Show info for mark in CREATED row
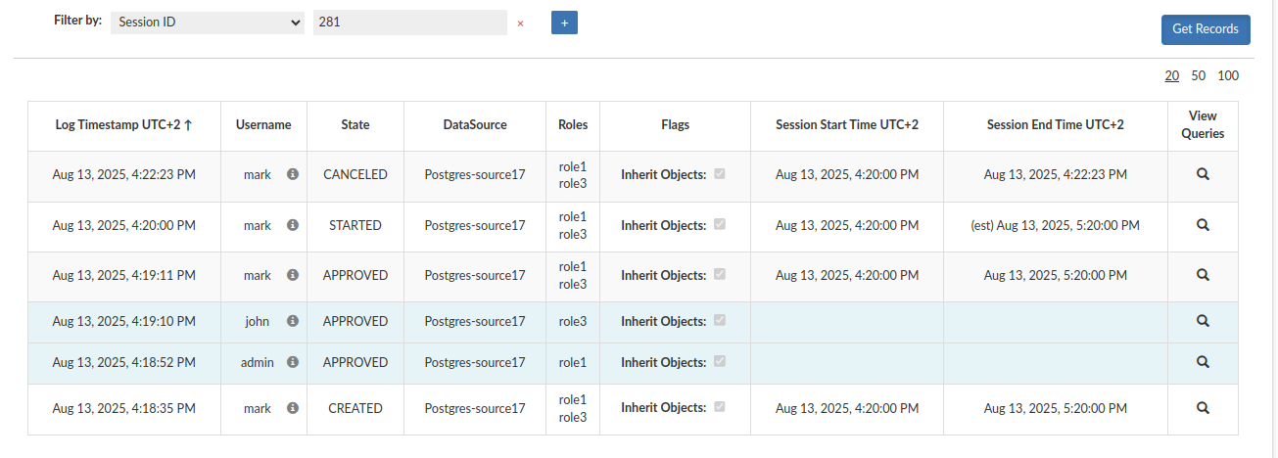 (x=292, y=408)
